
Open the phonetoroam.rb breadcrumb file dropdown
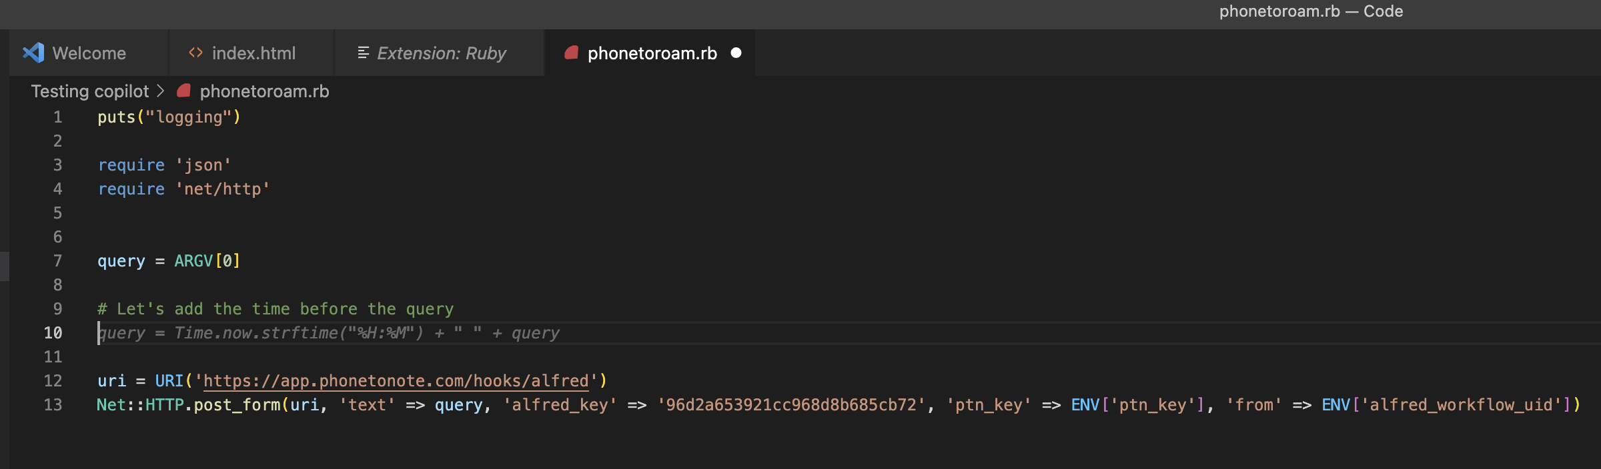pyautogui.click(x=264, y=91)
